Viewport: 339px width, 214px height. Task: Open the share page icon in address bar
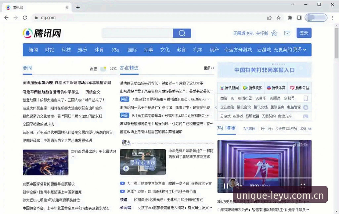tap(270, 18)
